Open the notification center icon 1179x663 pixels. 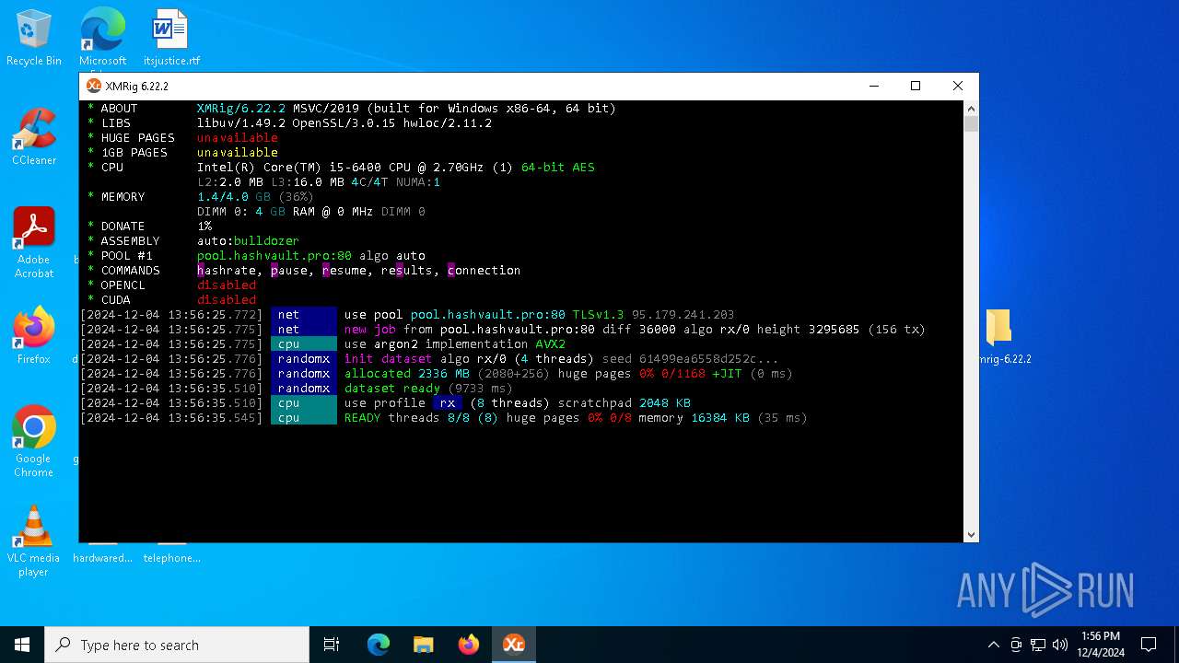[x=1149, y=645]
